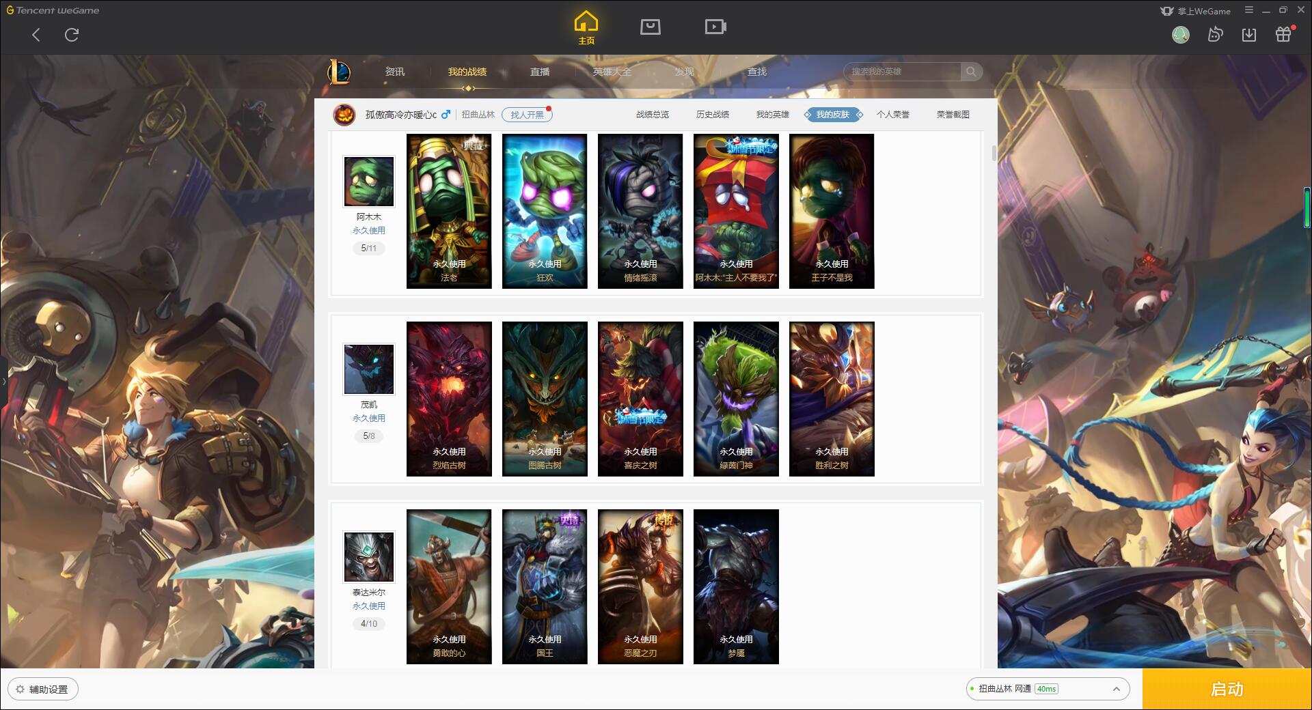Open the 掌上WeGame link
This screenshot has width=1312, height=710.
[1195, 11]
